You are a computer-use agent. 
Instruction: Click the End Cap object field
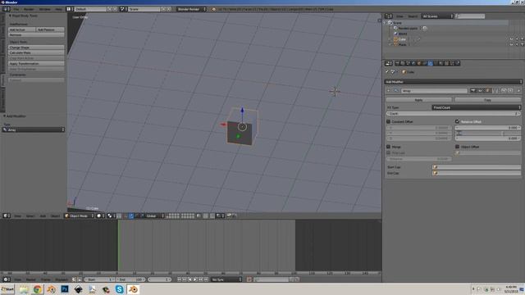477,173
